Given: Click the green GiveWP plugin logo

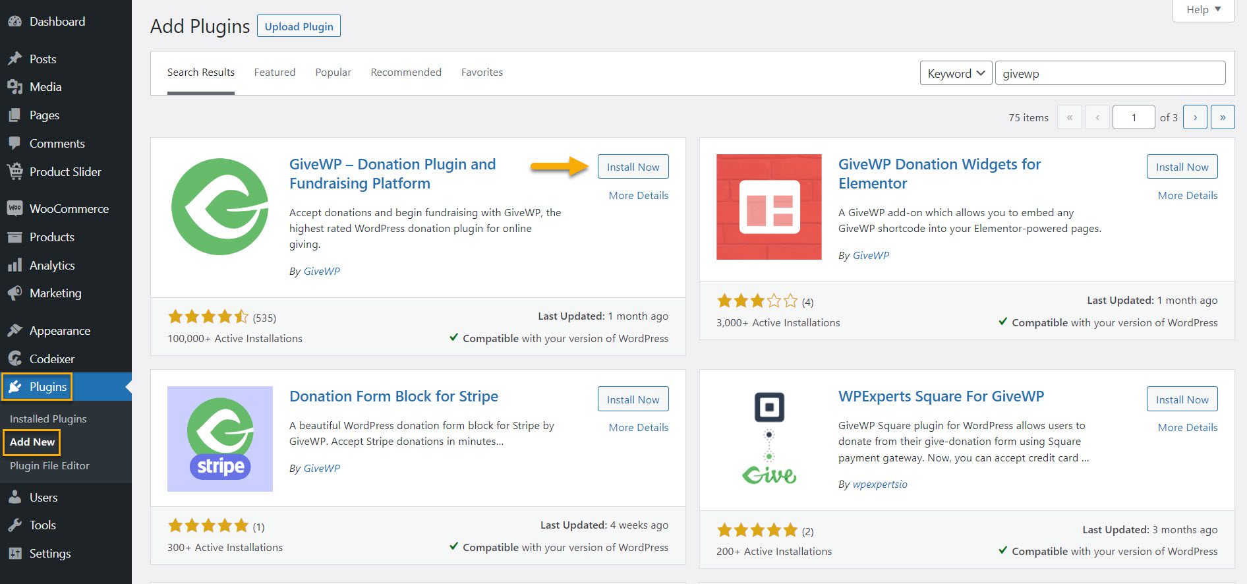Looking at the screenshot, I should point(220,206).
